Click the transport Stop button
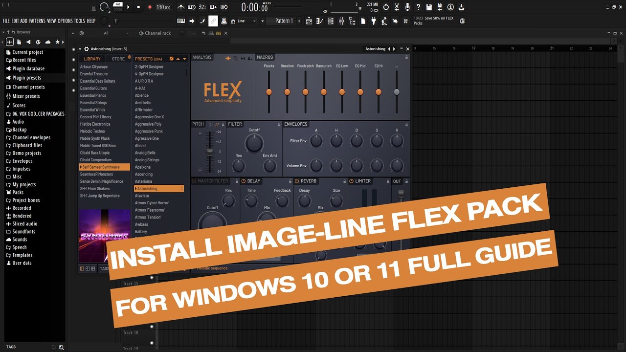 tap(138, 7)
